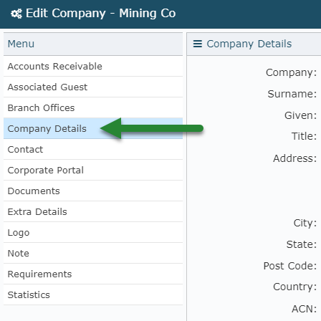The height and width of the screenshot is (321, 321).
Task: Go to Corporate Portal section
Action: point(93,170)
